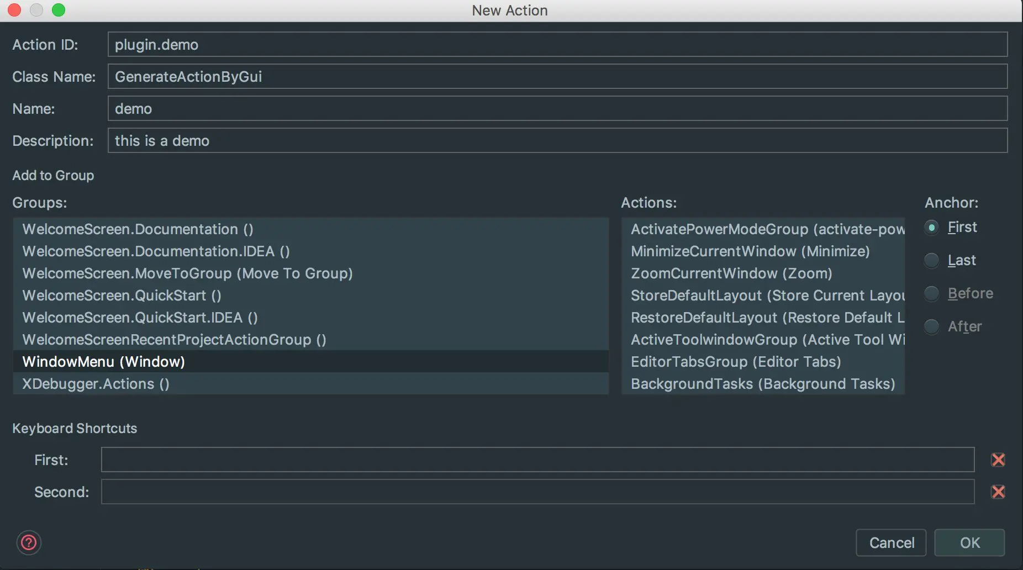The image size is (1023, 570).
Task: Select the Last anchor option
Action: (932, 260)
